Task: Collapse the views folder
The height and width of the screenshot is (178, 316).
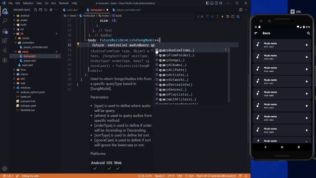Action: click(16, 51)
